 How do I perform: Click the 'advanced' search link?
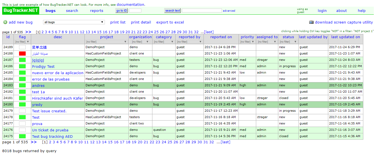coord(229,11)
